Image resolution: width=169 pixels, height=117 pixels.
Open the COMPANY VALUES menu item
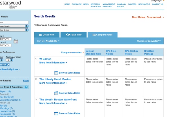[x=121, y=5]
